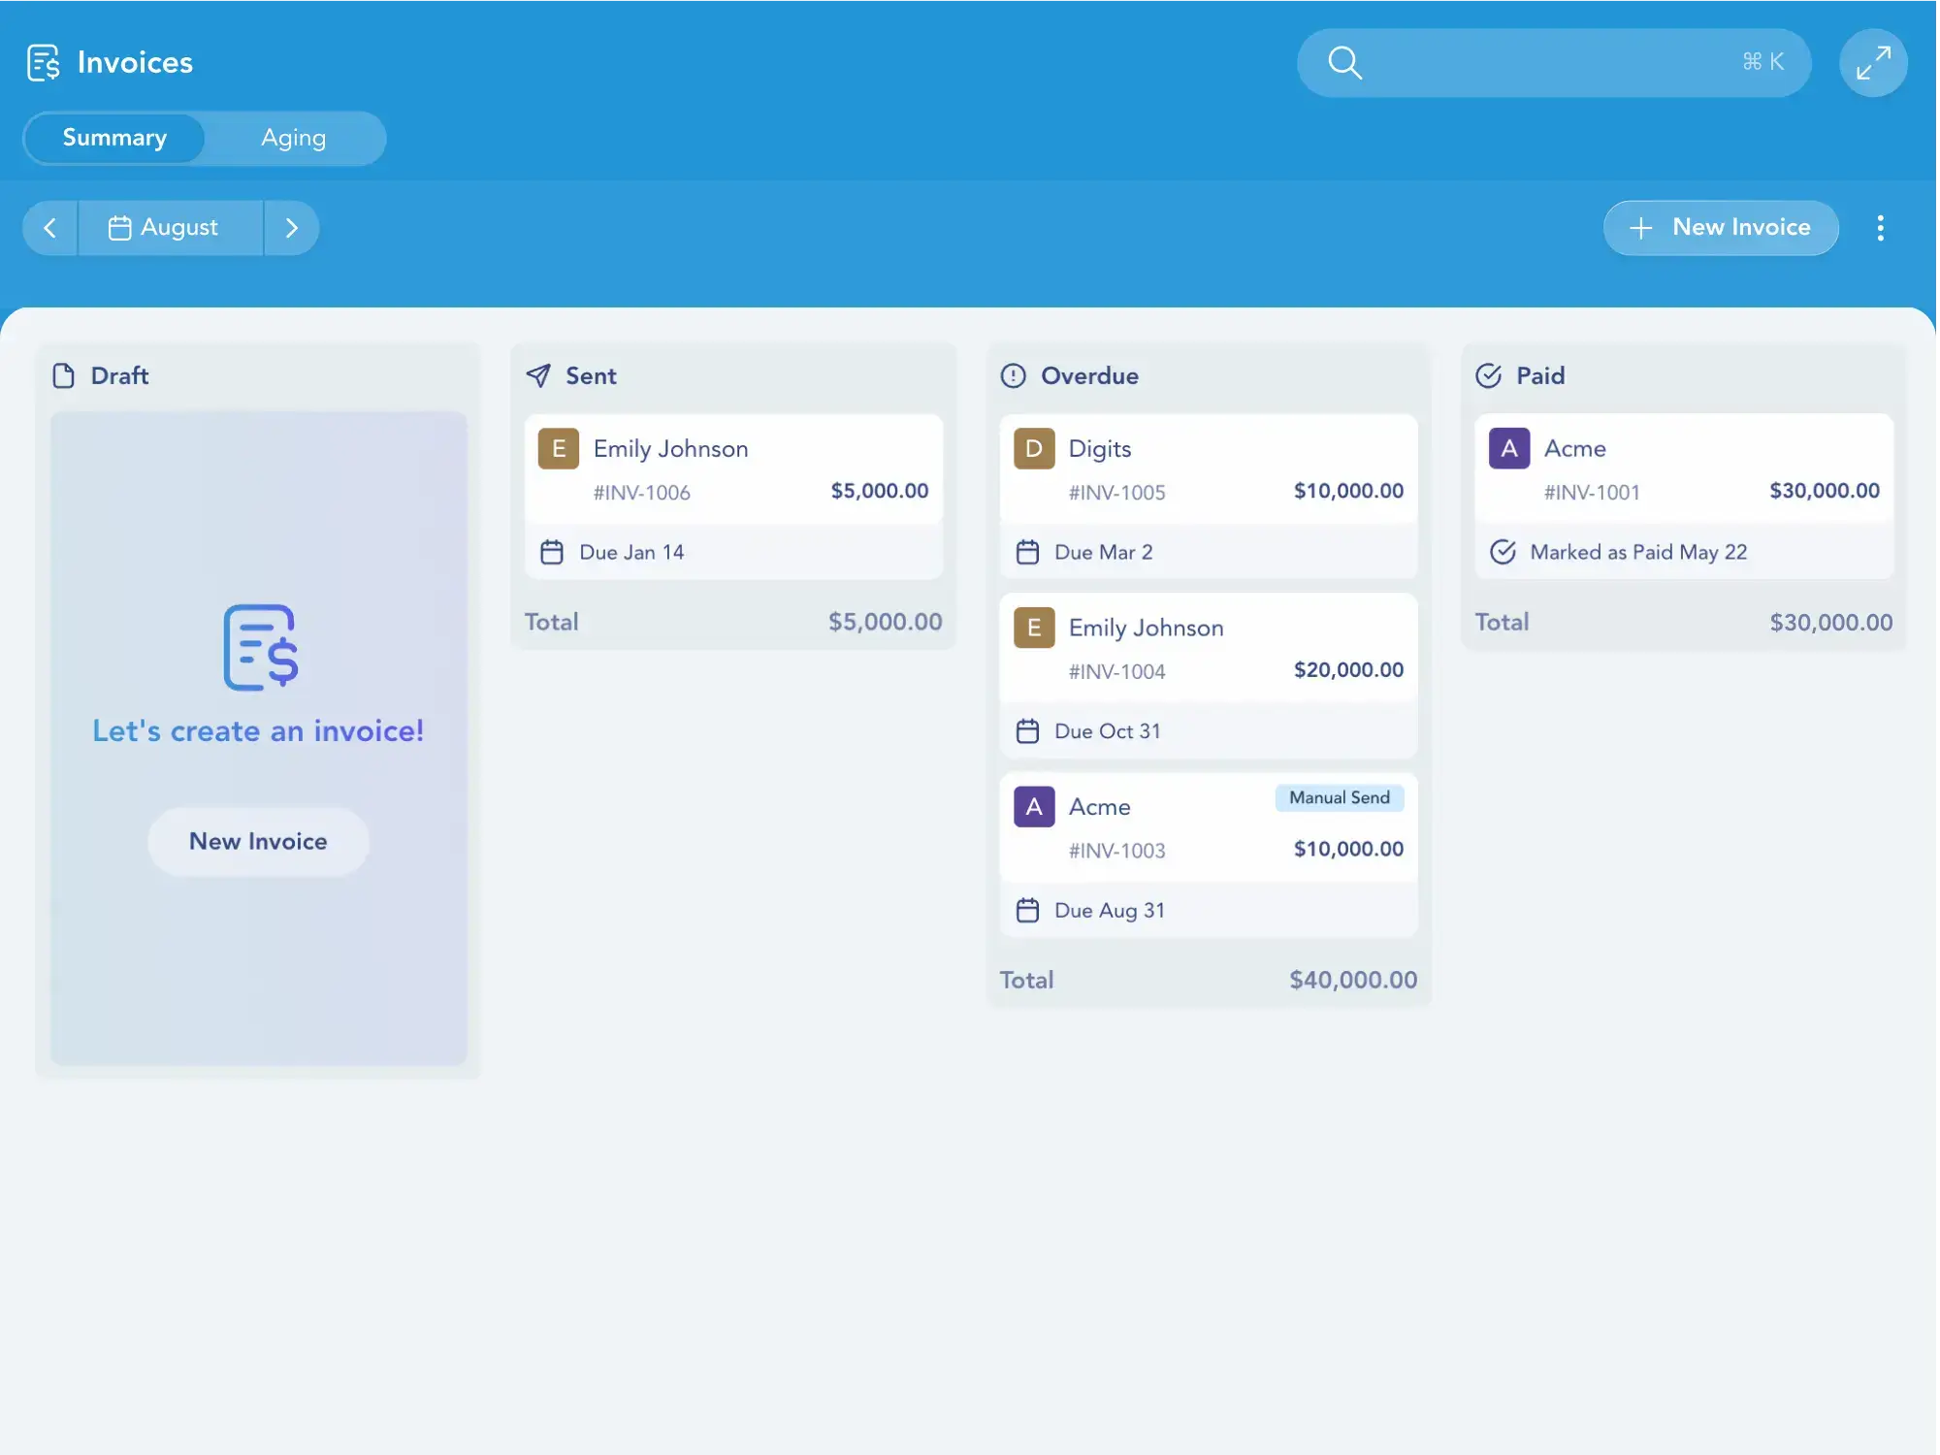Click invoice number #INV-1001
The image size is (1940, 1455).
click(1592, 493)
